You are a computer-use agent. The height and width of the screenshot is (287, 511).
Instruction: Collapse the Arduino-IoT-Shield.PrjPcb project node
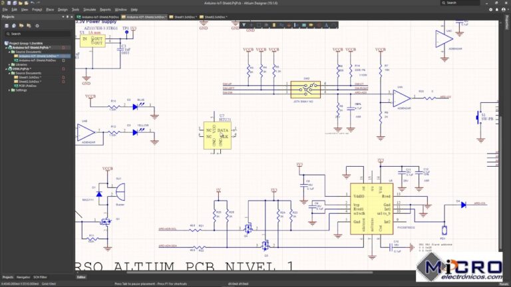pyautogui.click(x=6, y=48)
